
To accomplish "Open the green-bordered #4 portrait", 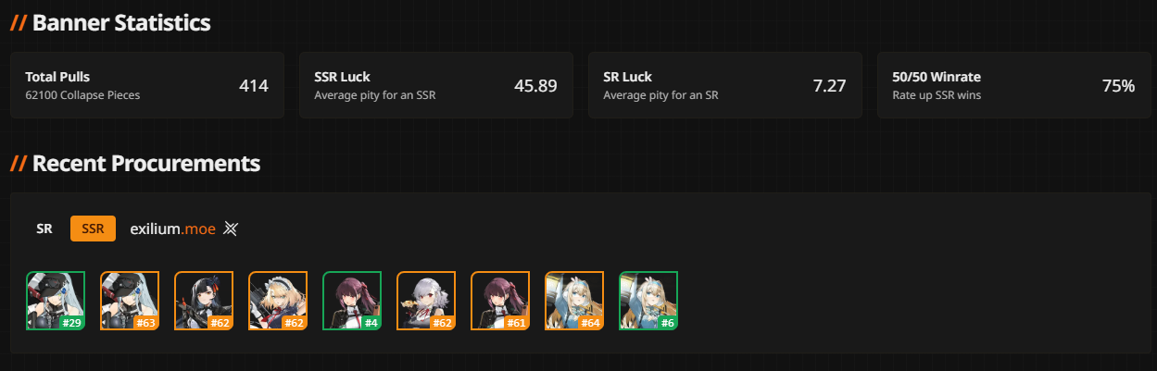I will (x=352, y=301).
